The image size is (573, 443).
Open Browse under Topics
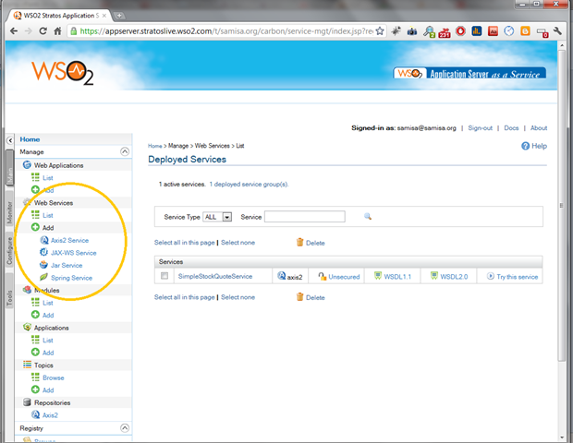click(x=54, y=377)
